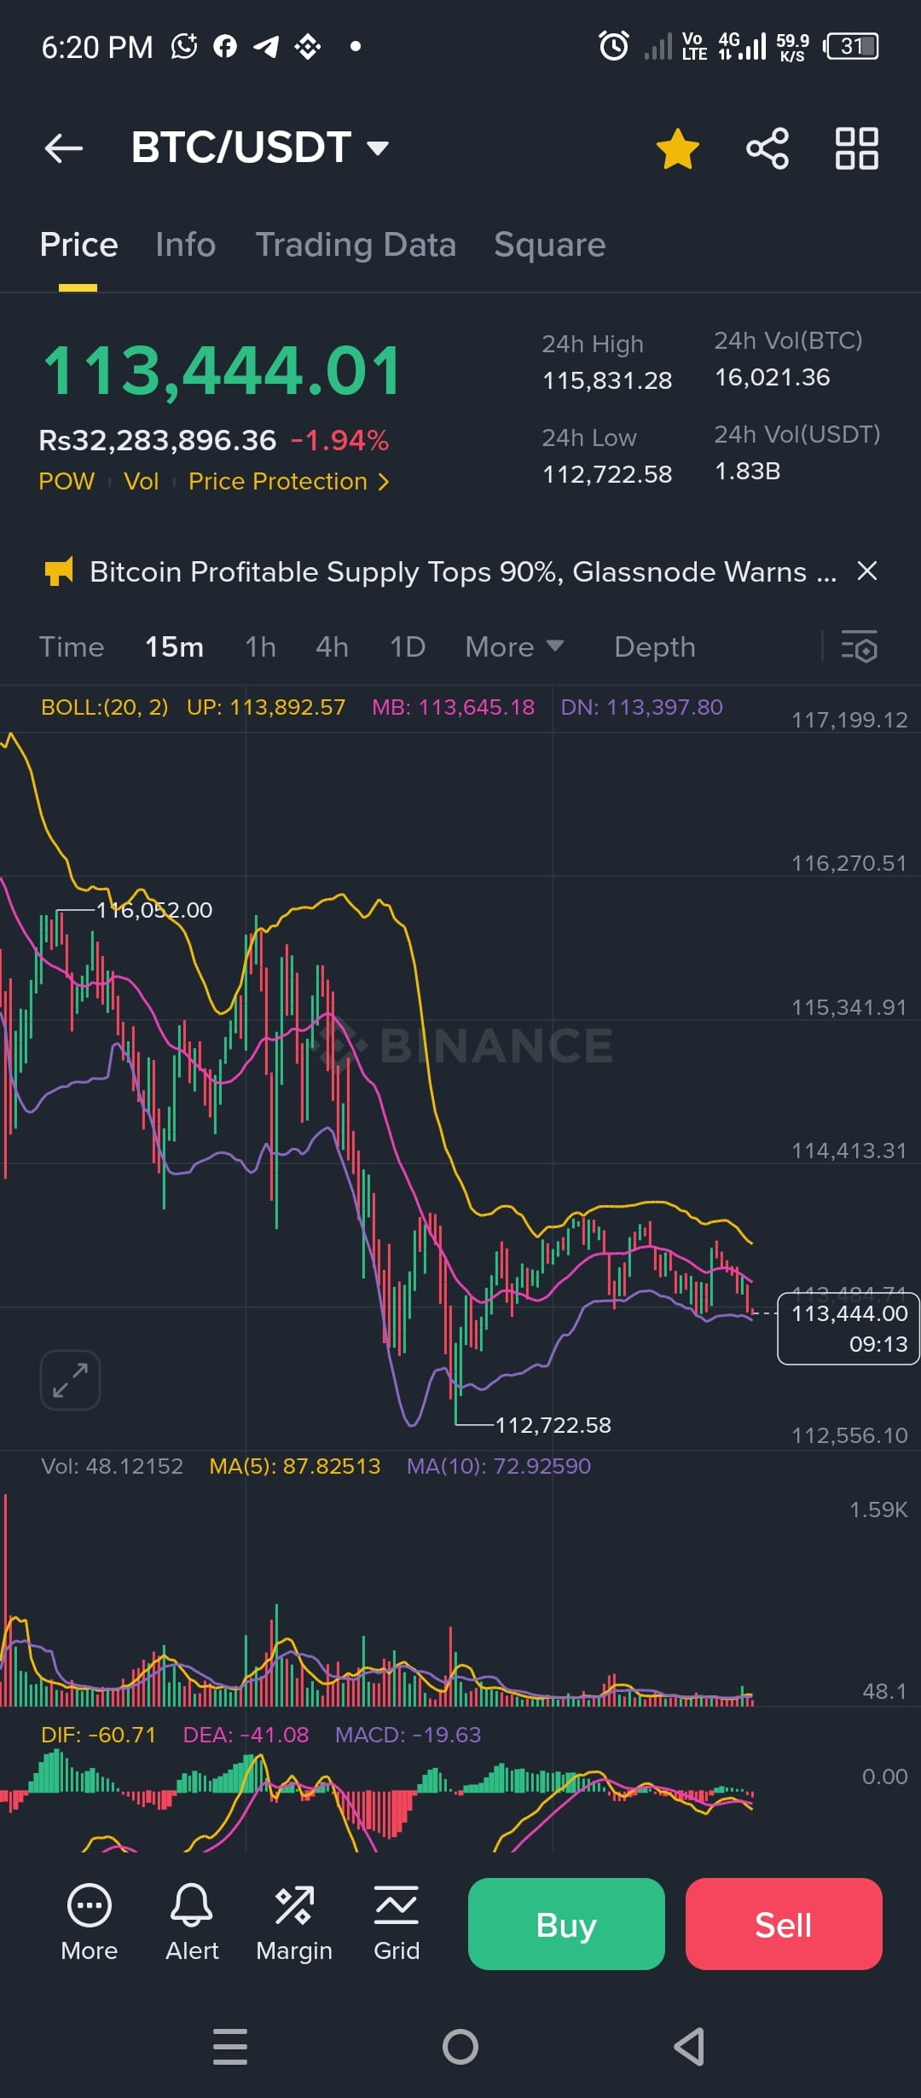Tap the 113,444.00 current price marker
Viewport: 921px width, 2098px height.
coord(849,1329)
